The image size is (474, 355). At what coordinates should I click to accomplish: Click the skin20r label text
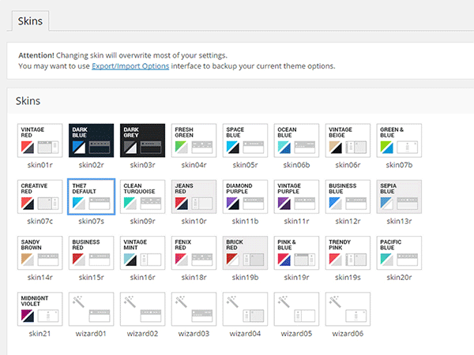point(399,277)
